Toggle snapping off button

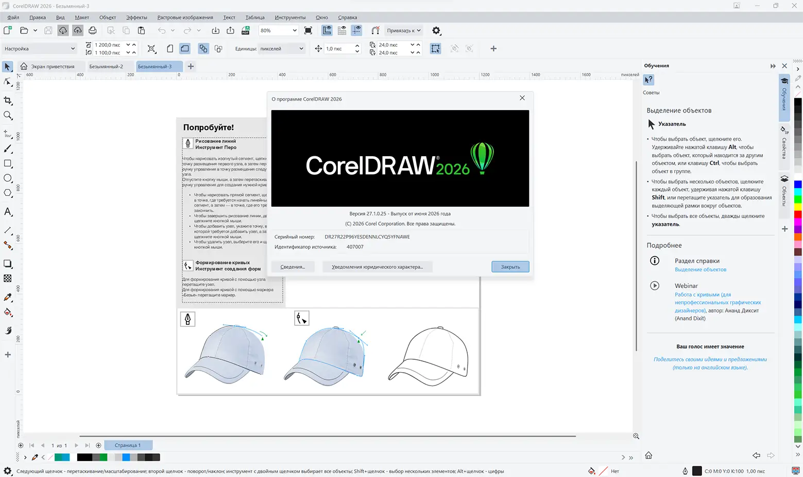(375, 30)
